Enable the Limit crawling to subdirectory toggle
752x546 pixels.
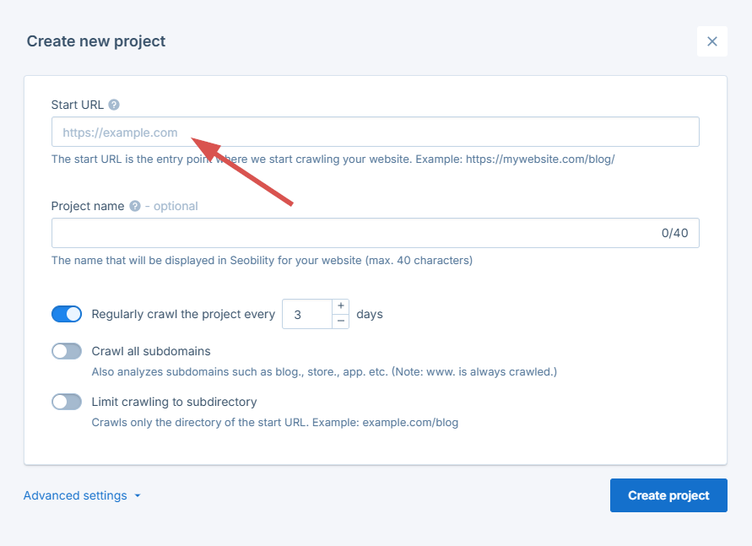click(67, 402)
